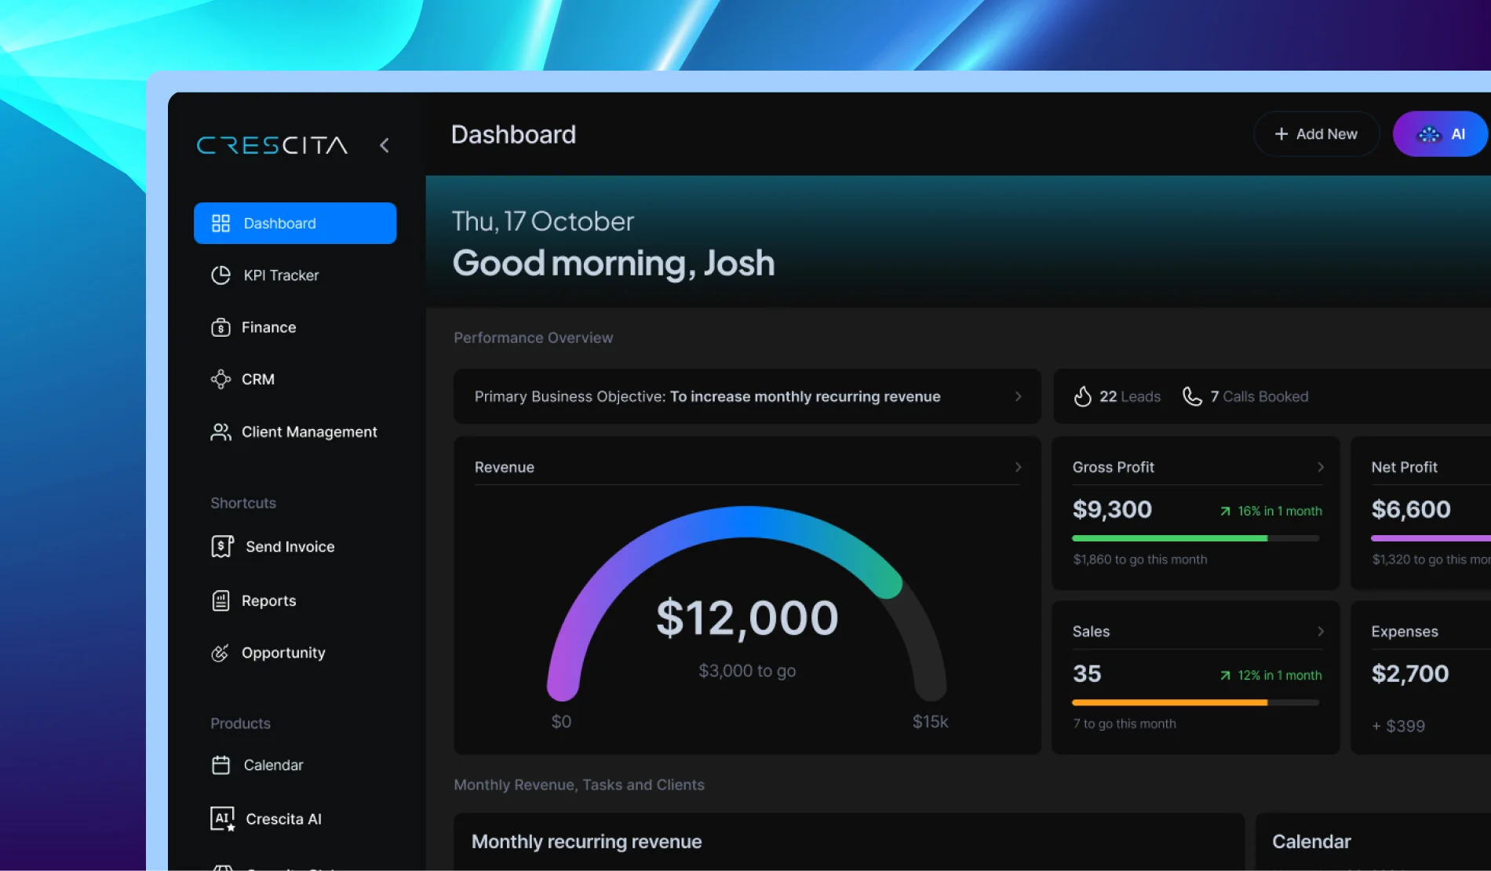
Task: Click the Opportunity shortcut icon
Action: pyautogui.click(x=221, y=653)
